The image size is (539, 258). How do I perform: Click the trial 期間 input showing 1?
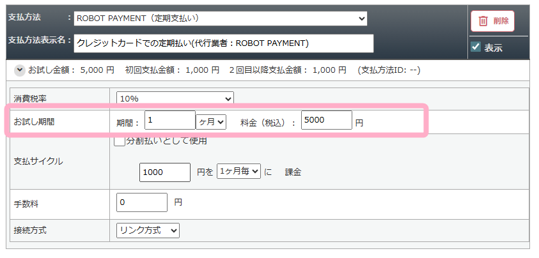click(169, 121)
